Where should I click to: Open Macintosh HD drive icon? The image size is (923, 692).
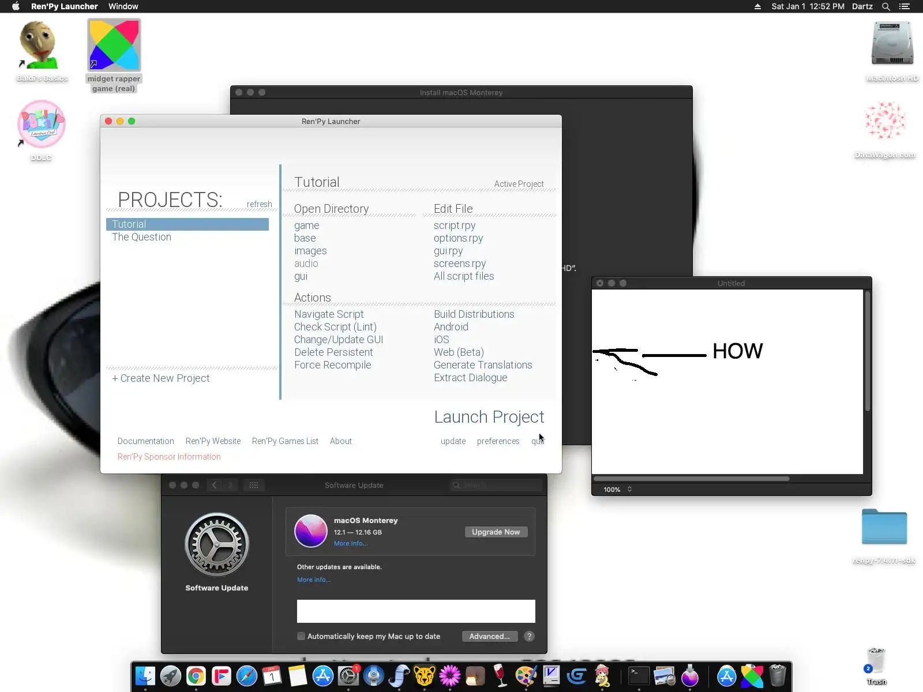pyautogui.click(x=892, y=51)
